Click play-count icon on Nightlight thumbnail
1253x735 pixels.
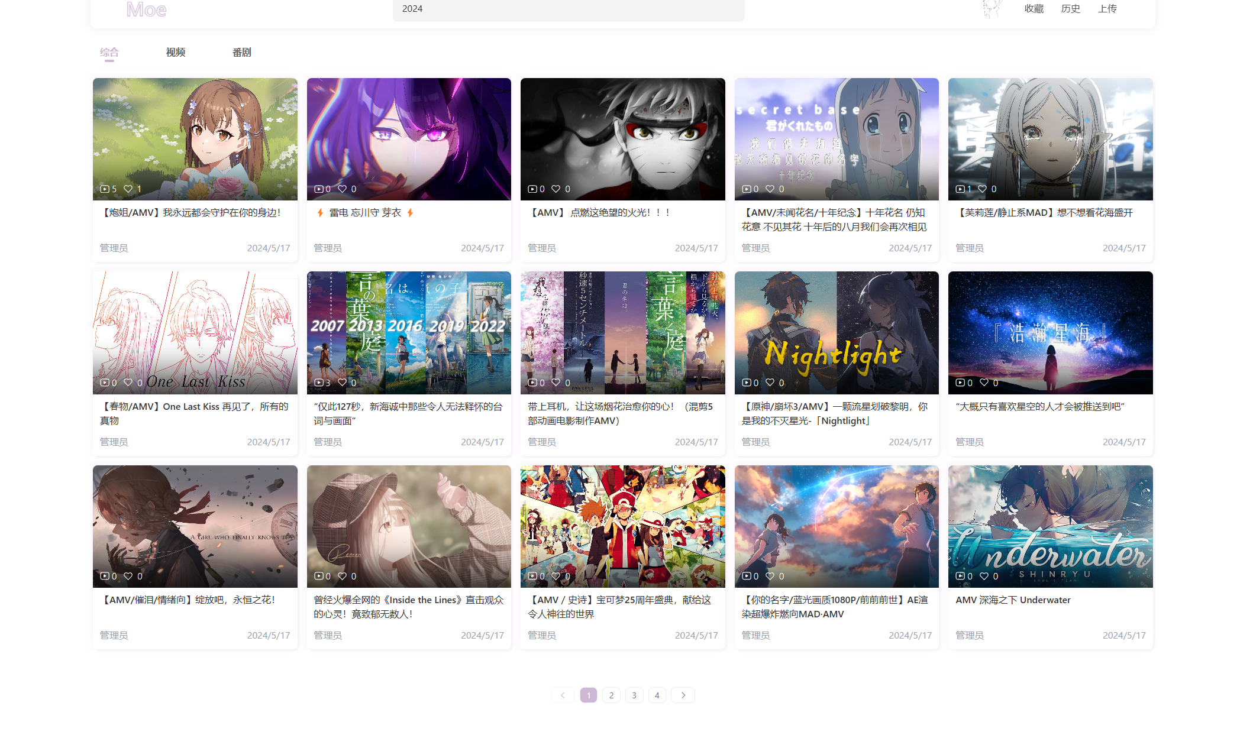(747, 383)
